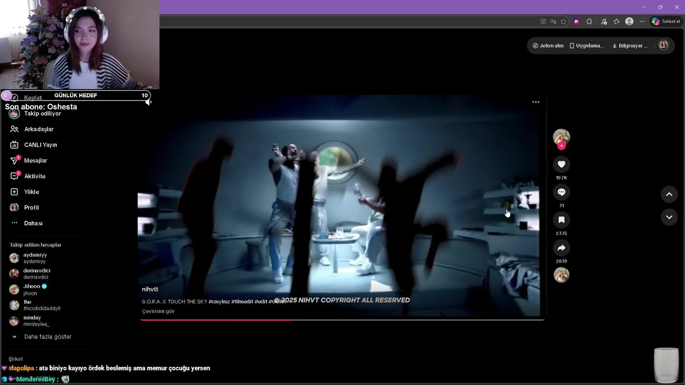The width and height of the screenshot is (685, 385).
Task: Share the video using the arrow icon
Action: tap(561, 248)
